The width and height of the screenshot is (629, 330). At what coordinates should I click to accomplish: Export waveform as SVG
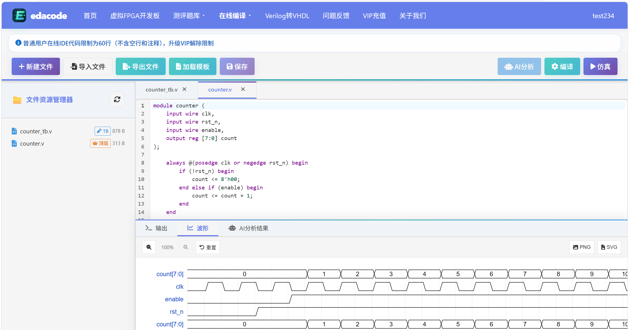click(609, 247)
